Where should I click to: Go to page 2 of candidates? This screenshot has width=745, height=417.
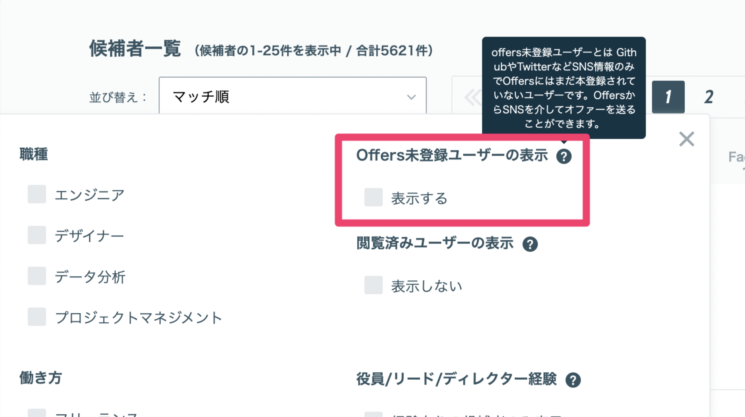point(709,97)
